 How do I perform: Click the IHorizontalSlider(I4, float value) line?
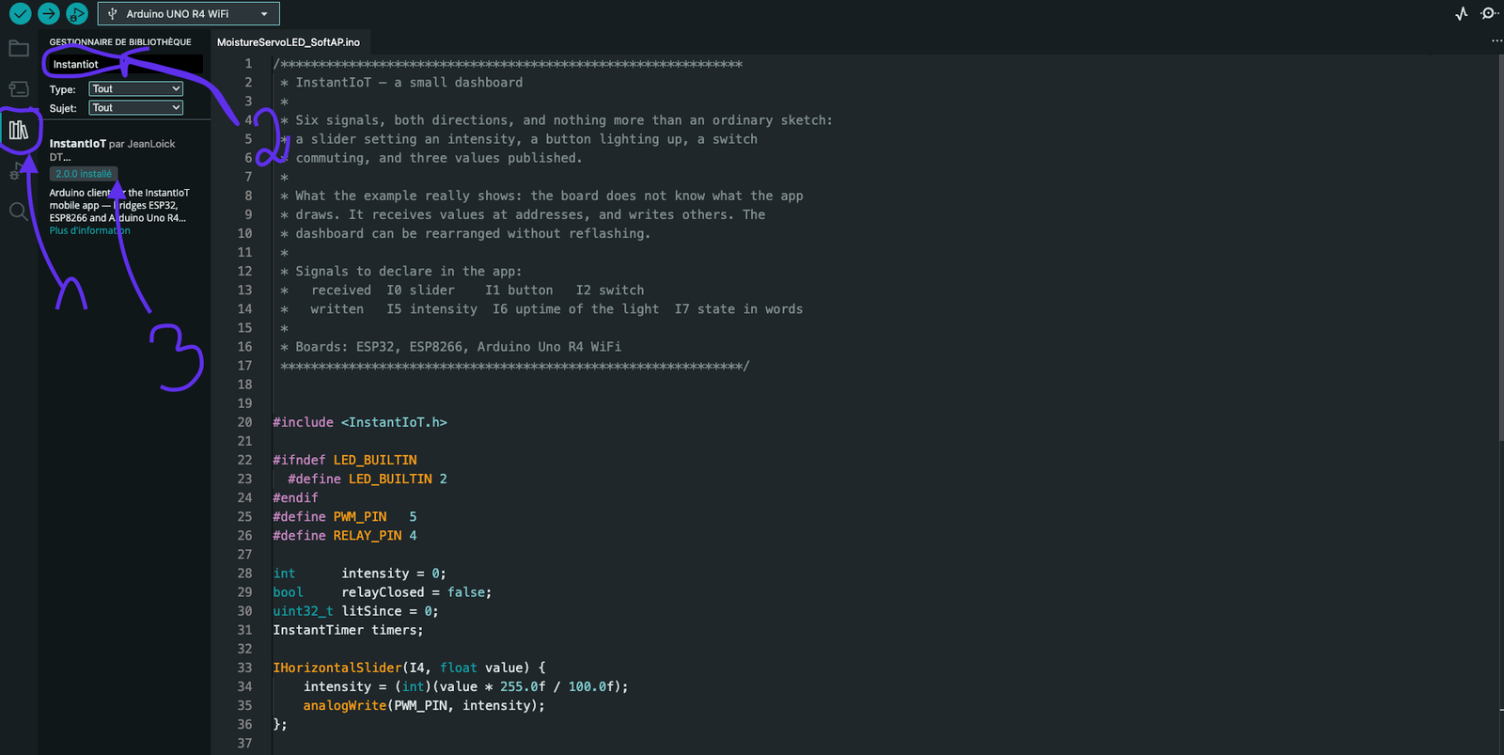click(x=409, y=668)
